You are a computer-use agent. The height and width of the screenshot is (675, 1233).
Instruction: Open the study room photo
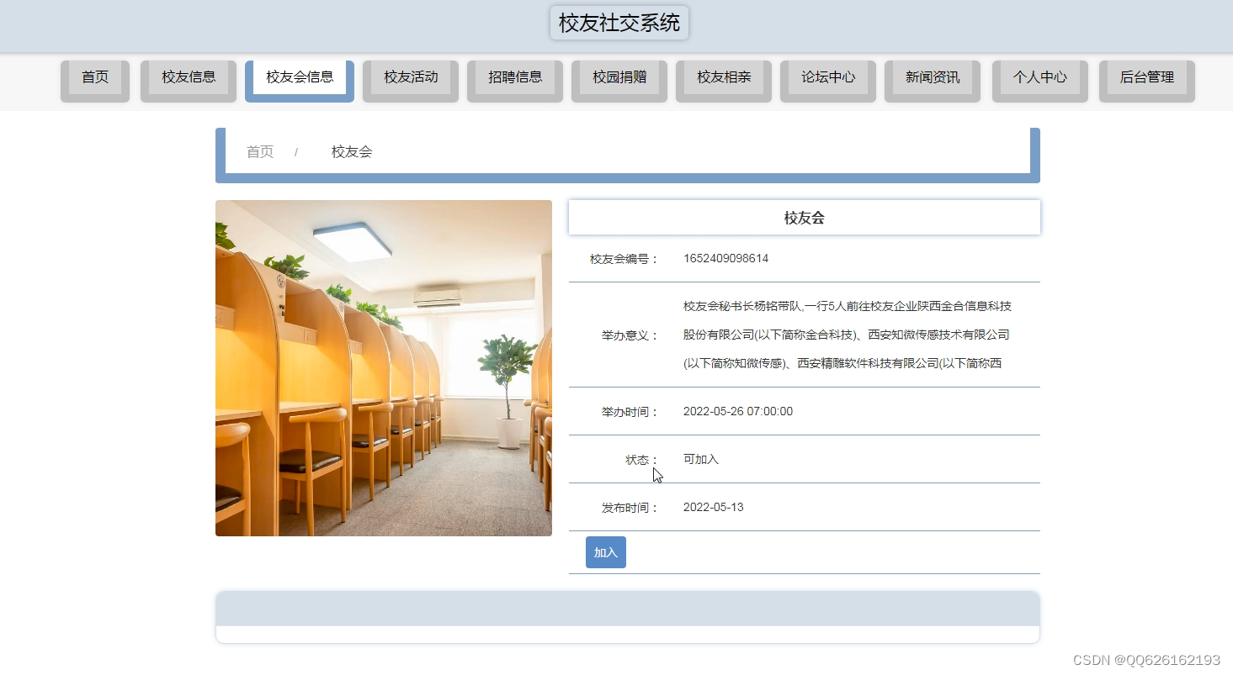[384, 368]
